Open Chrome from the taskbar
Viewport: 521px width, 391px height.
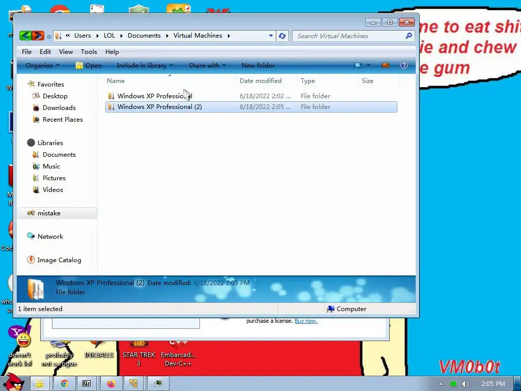click(x=64, y=384)
